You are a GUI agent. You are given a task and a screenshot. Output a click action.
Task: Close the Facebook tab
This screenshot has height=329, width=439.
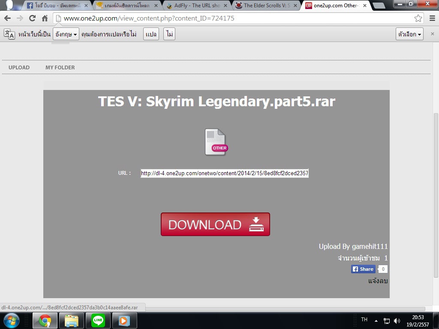(x=86, y=6)
